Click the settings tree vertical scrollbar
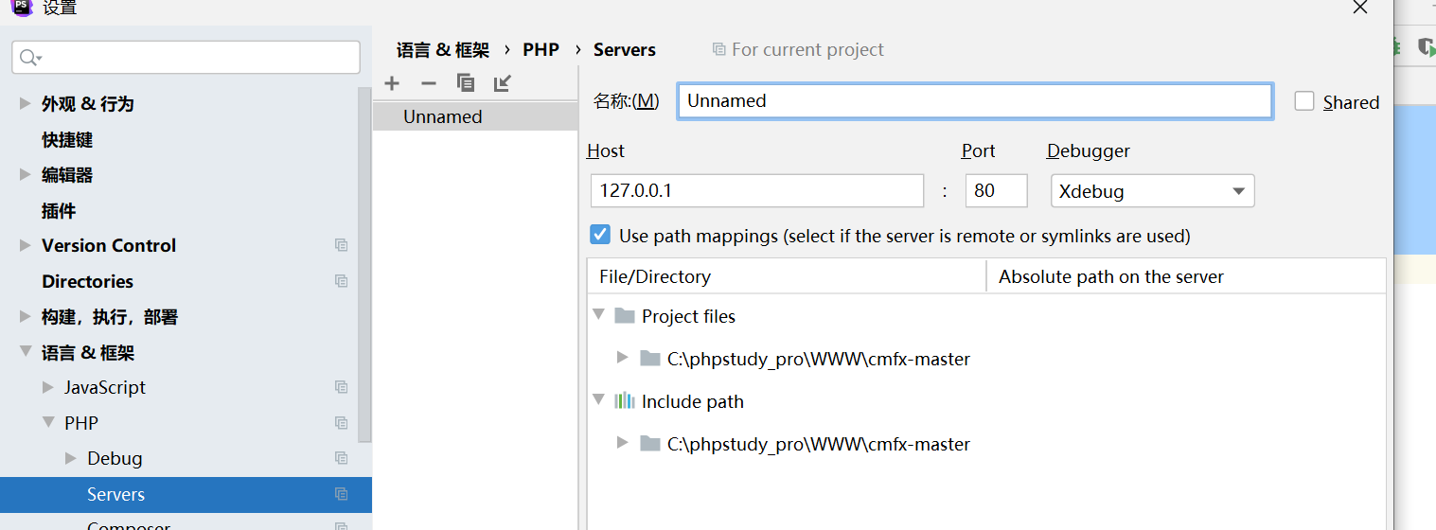The width and height of the screenshot is (1436, 530). 365,265
